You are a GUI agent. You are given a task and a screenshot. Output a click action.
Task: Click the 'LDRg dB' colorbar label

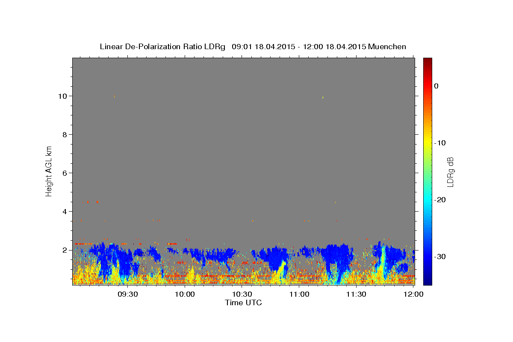click(x=450, y=172)
